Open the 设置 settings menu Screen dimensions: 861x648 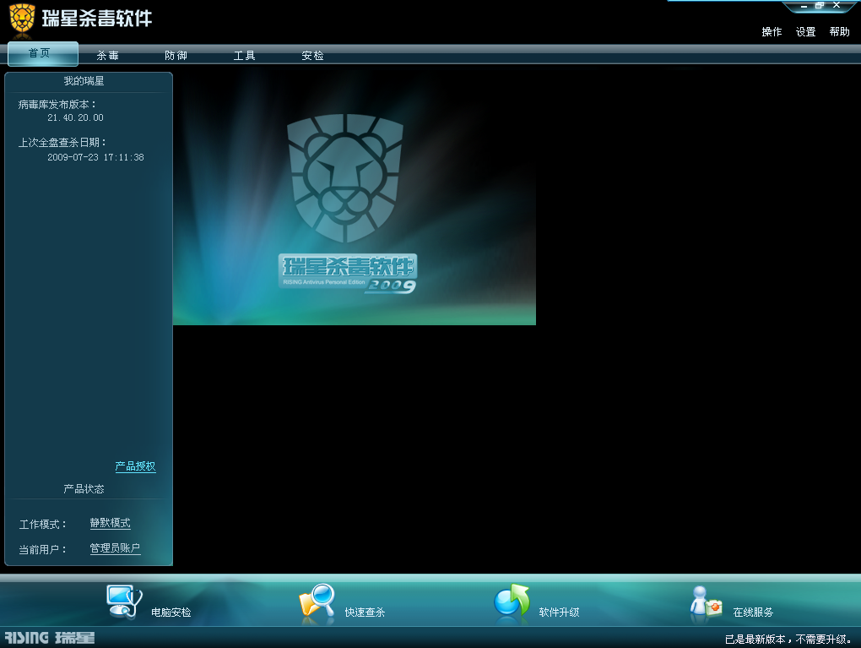click(805, 32)
